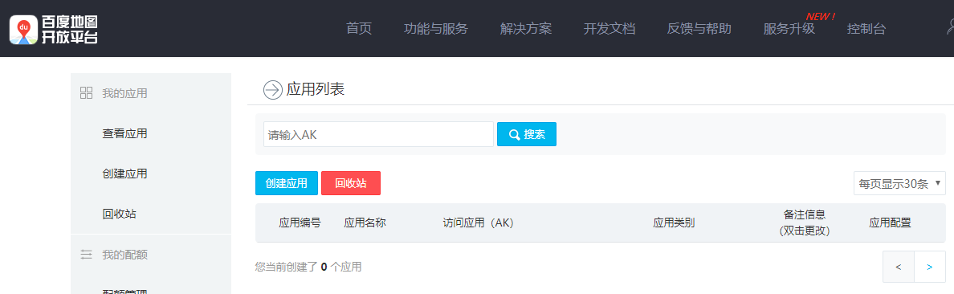
Task: Click the 请输入AK search input field
Action: click(x=378, y=134)
